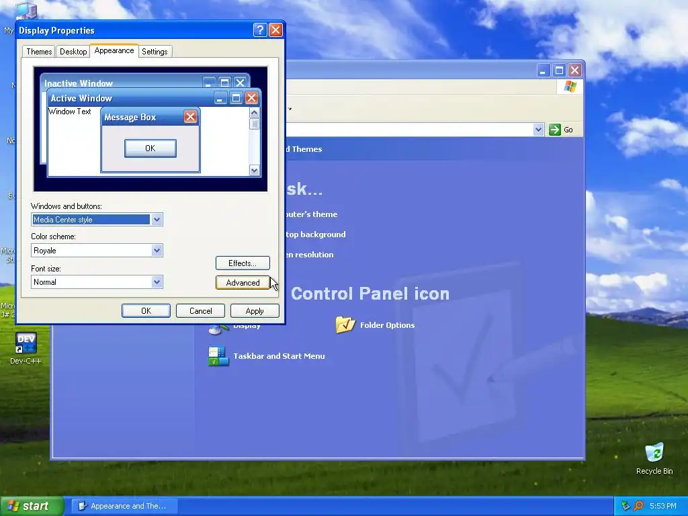
Task: Open the Taskbar and Start Menu icon
Action: point(218,356)
